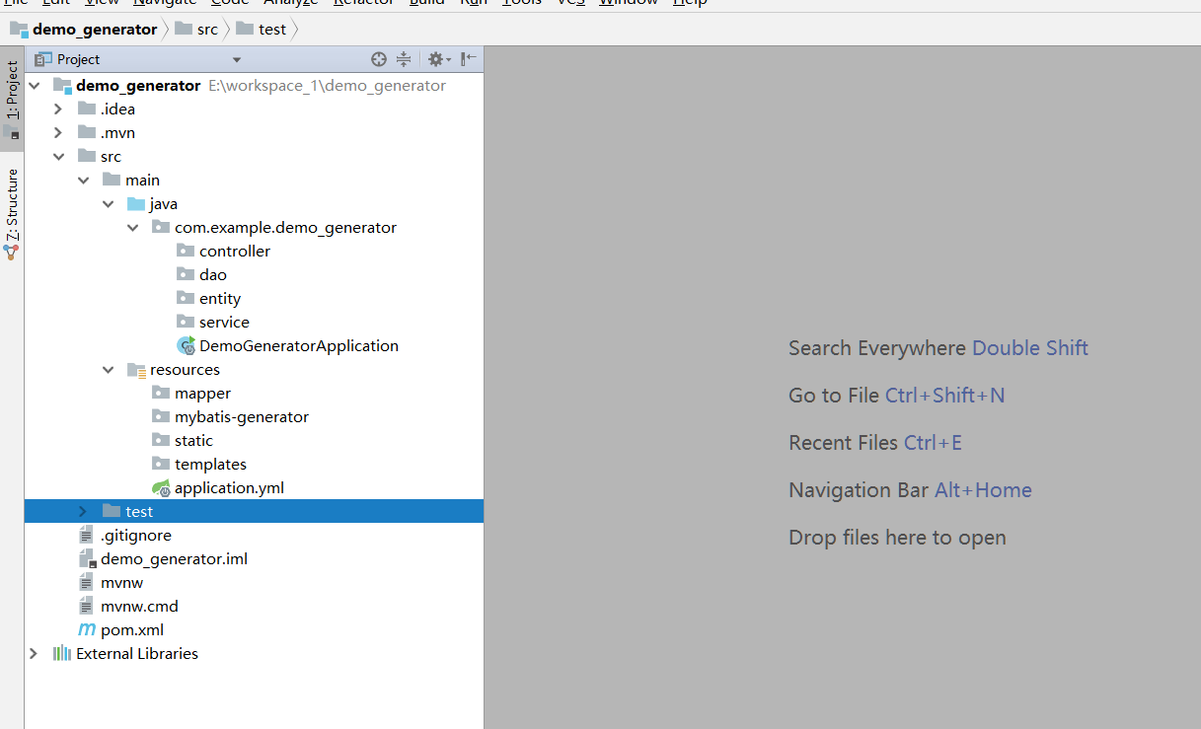Click the Double Shift shortcut hint
The image size is (1201, 729).
point(1030,347)
